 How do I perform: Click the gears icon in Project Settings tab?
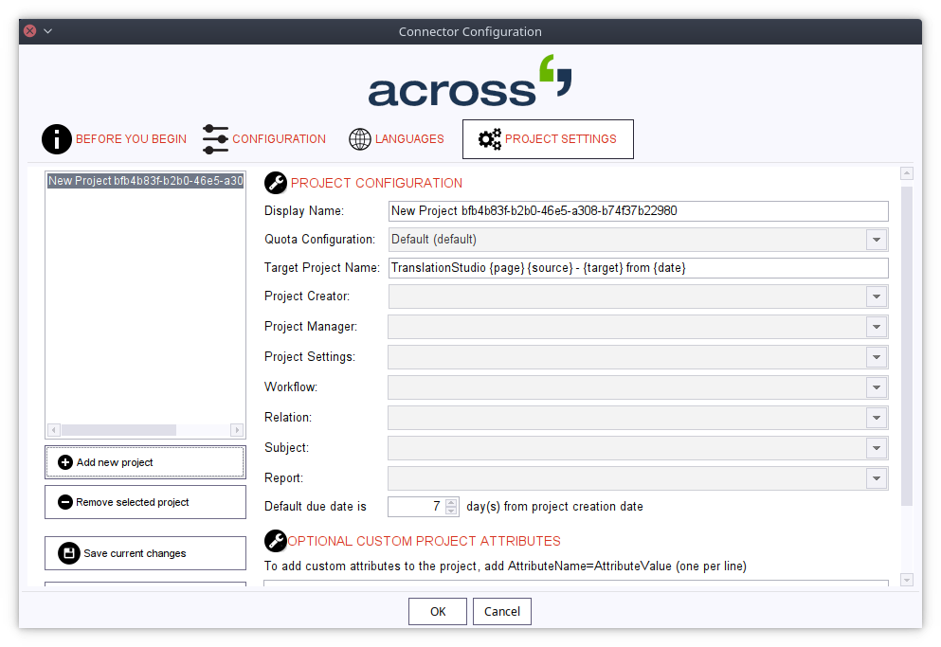click(490, 139)
